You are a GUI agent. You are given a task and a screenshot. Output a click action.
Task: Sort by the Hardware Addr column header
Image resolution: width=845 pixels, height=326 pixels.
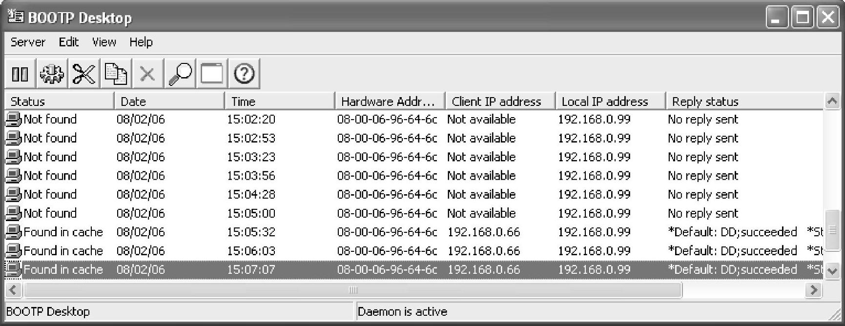point(390,101)
